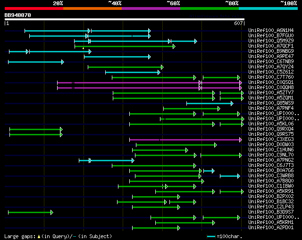Click the cyan alignment bar in the C5Z612 row
Screen dimensions: 302x240
pyautogui.click(x=133, y=72)
